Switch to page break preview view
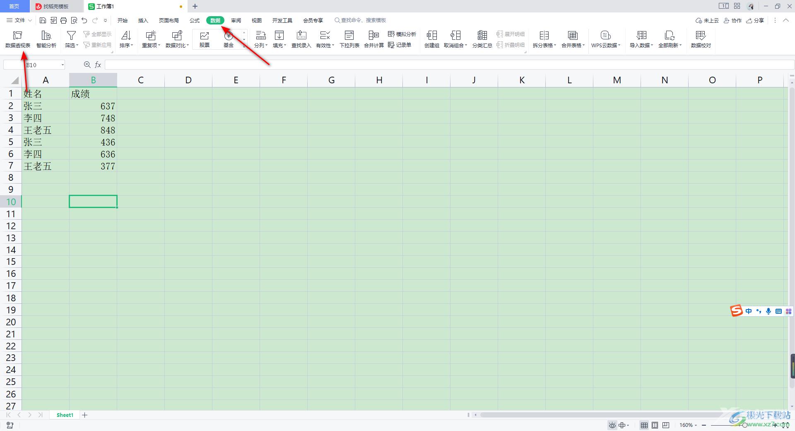 tap(666, 425)
